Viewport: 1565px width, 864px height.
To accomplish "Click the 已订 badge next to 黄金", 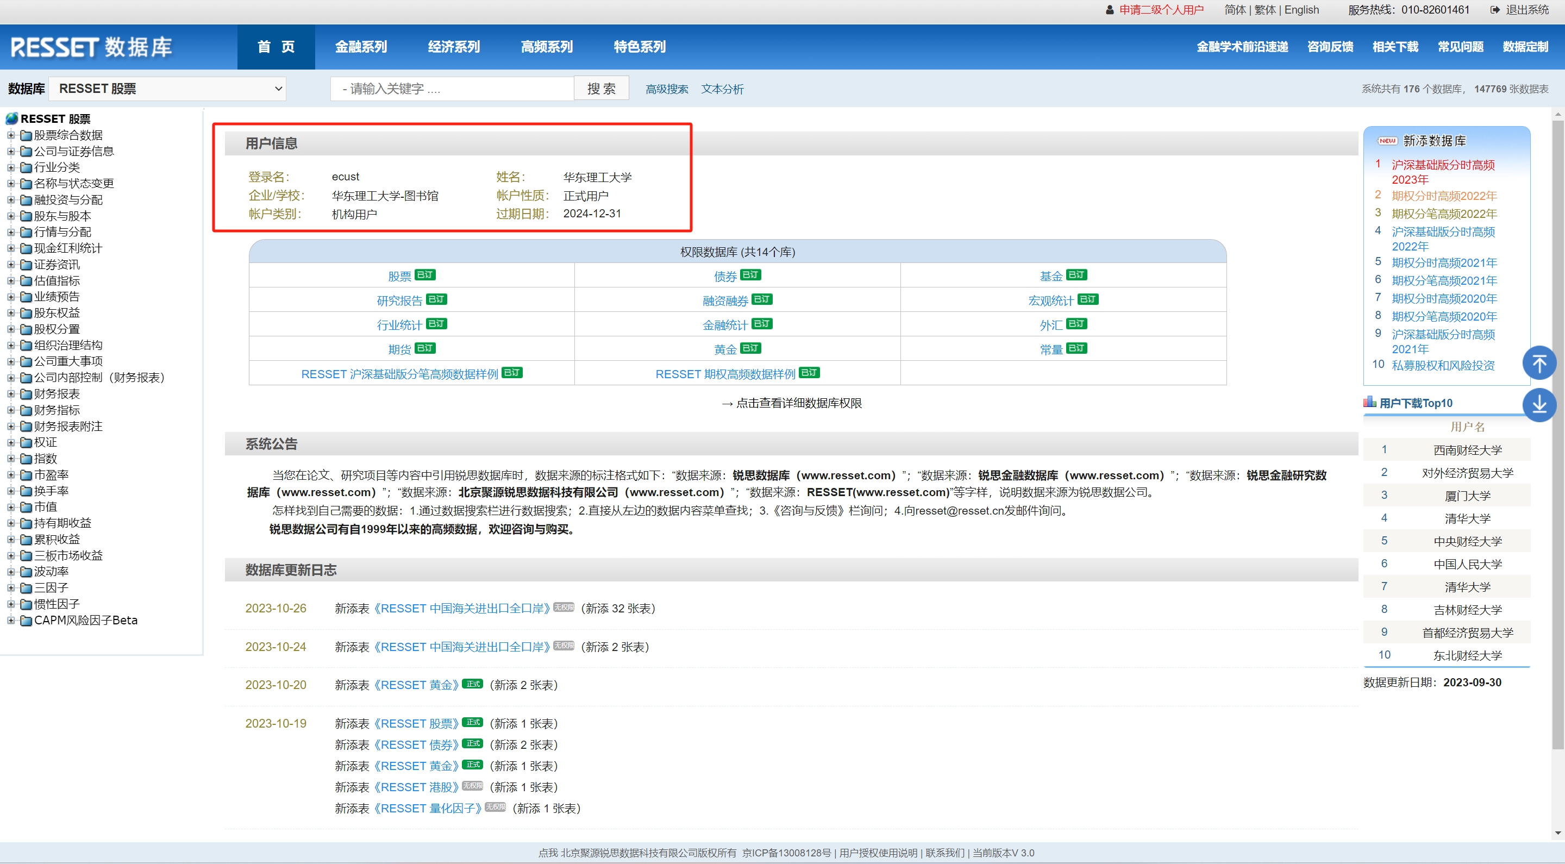I will 751,349.
